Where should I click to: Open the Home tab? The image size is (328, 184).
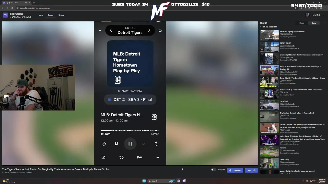40,15
